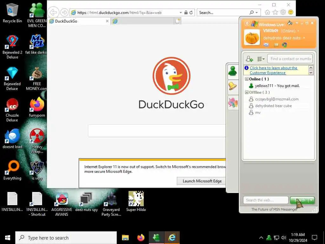Viewport: 325px width, 244px height.
Task: Click the pumpkin display picture in Messenger
Action: pos(252,37)
